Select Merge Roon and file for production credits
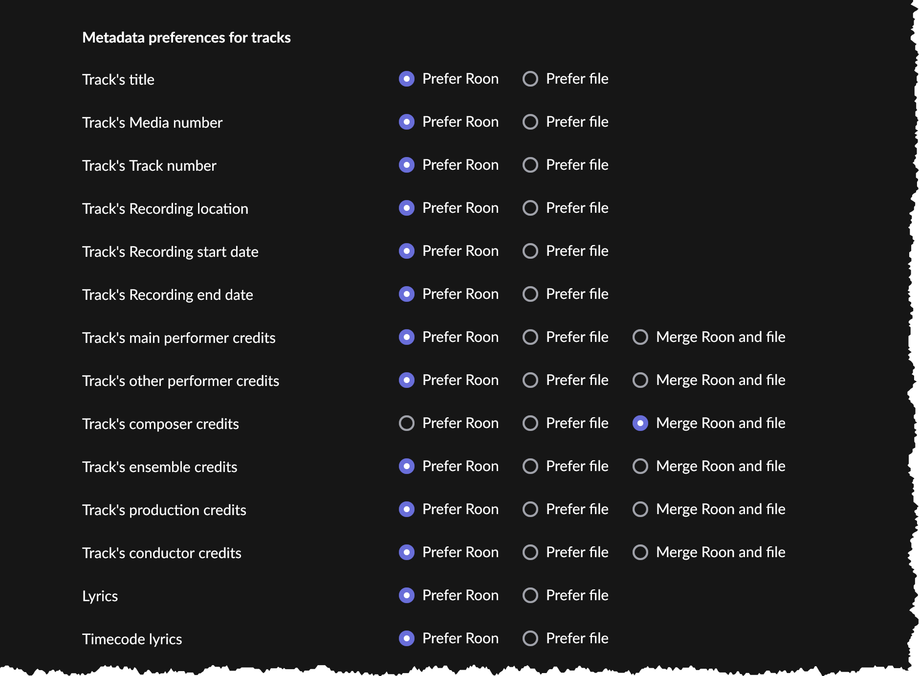Image resolution: width=919 pixels, height=676 pixels. [x=640, y=509]
